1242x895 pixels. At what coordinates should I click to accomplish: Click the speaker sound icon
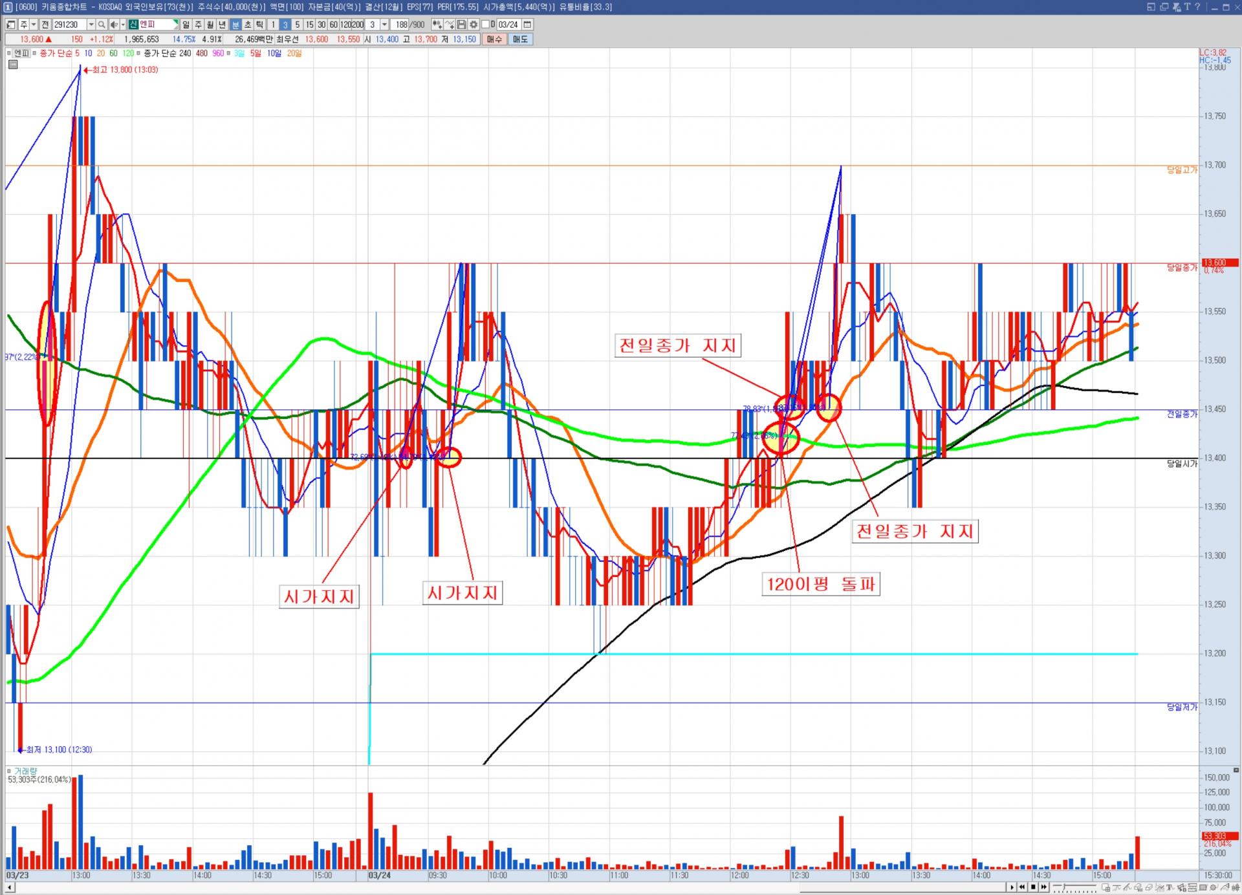click(113, 25)
